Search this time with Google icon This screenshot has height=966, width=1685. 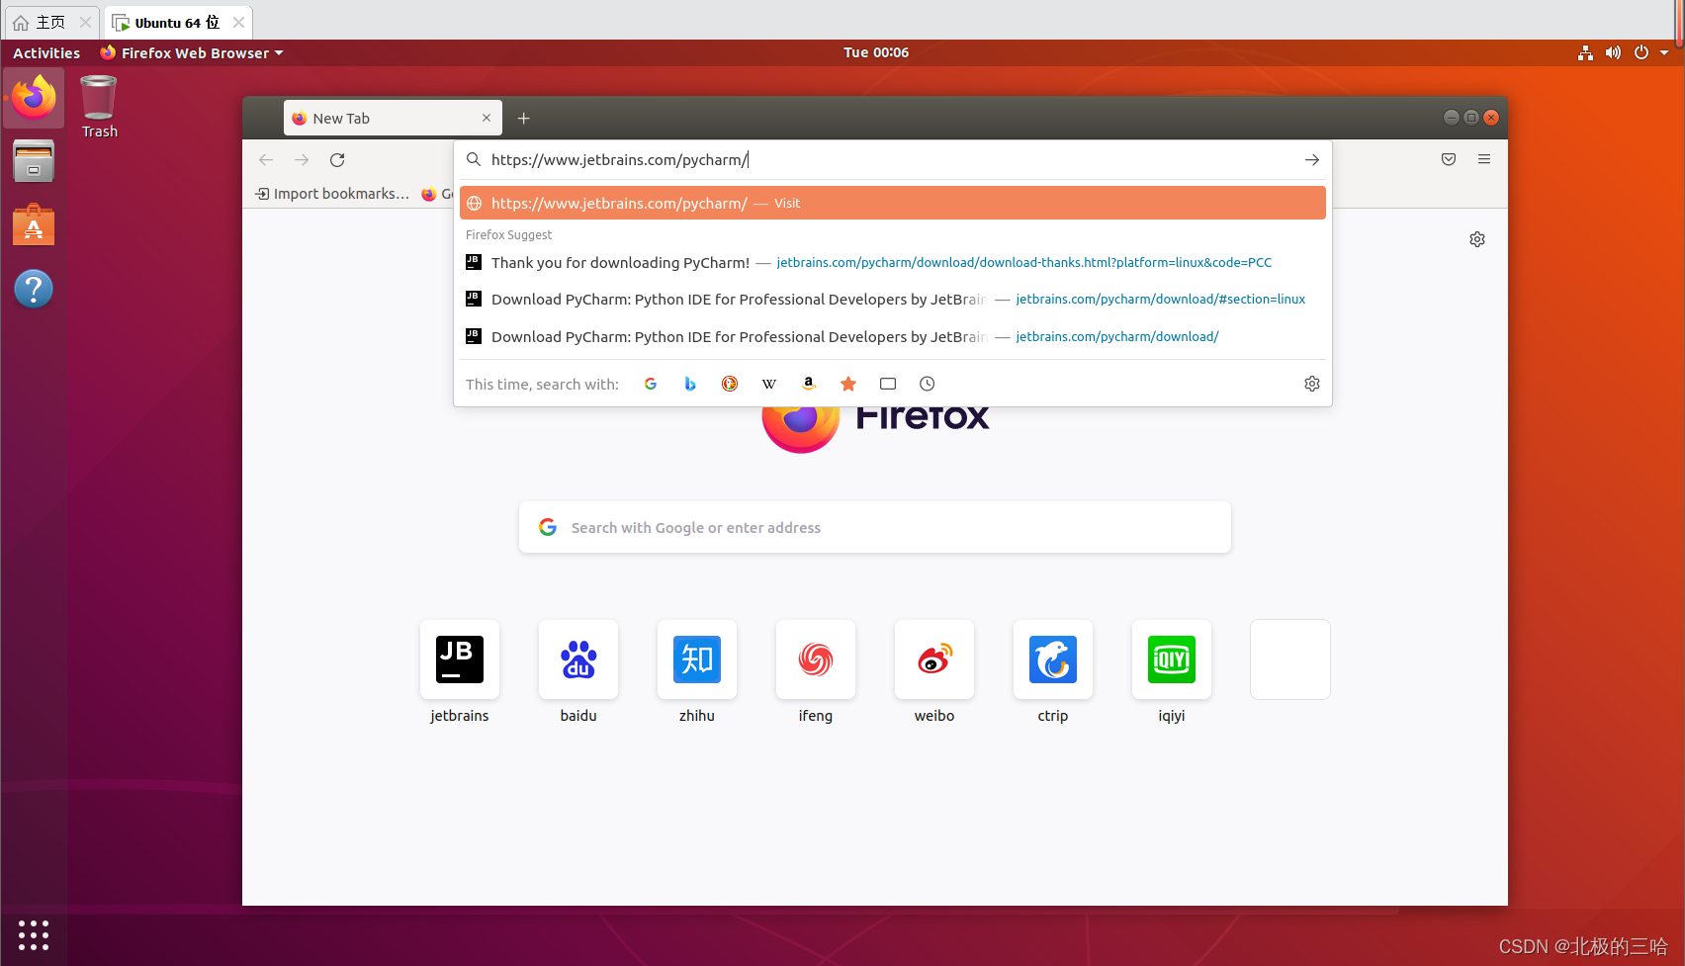point(651,384)
